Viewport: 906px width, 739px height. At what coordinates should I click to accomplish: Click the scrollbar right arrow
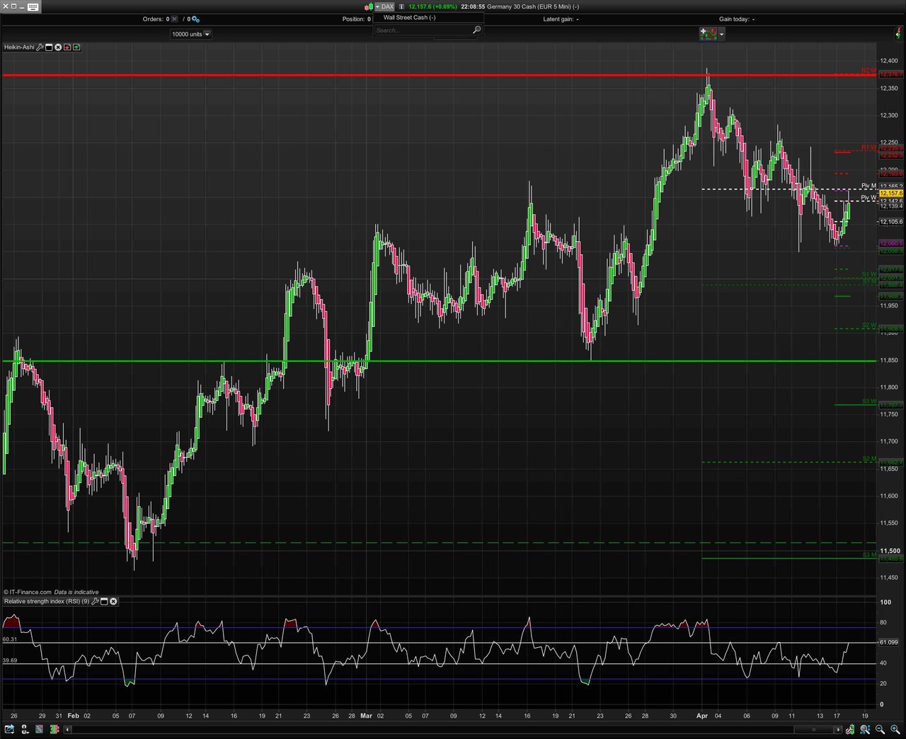coord(839,729)
